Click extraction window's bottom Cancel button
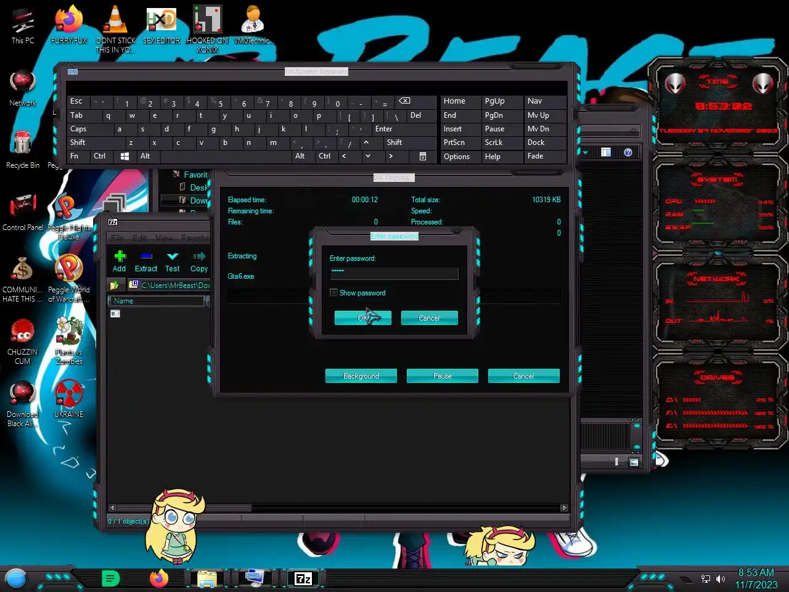Screen dimensions: 789x592 point(523,376)
